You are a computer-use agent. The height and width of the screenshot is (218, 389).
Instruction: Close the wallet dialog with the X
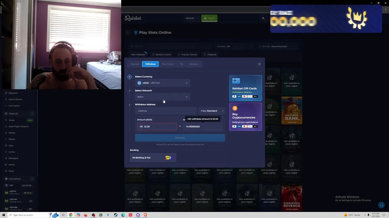[260, 64]
